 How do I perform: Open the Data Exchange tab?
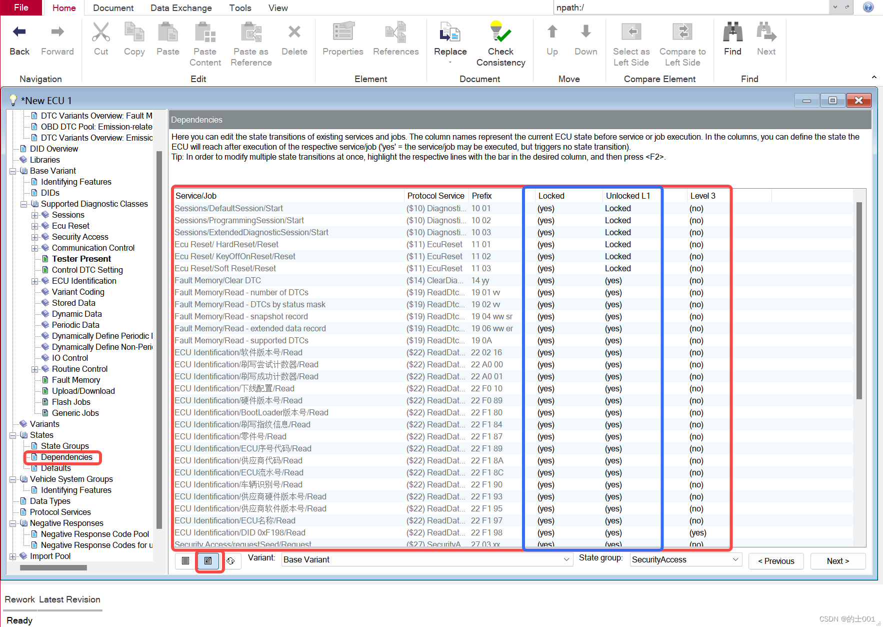181,8
